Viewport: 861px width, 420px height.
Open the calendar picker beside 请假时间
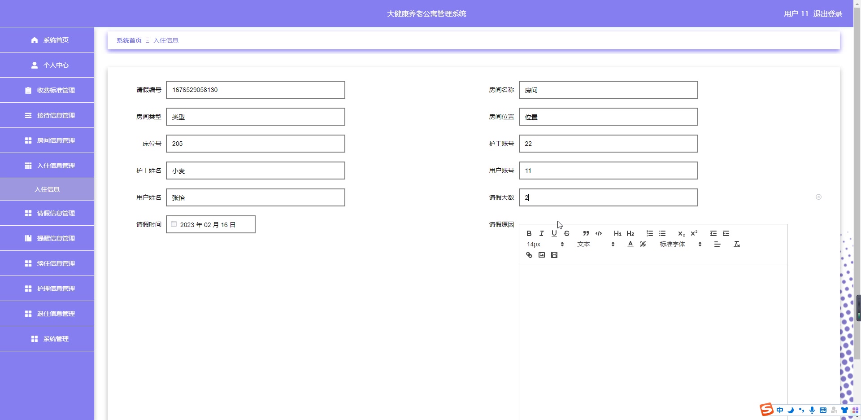pos(174,224)
